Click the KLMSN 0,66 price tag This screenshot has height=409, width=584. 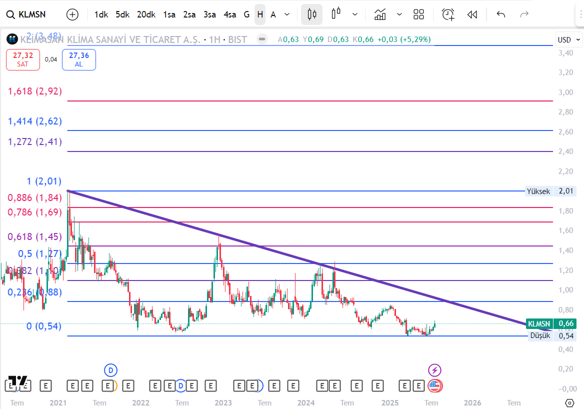(551, 323)
